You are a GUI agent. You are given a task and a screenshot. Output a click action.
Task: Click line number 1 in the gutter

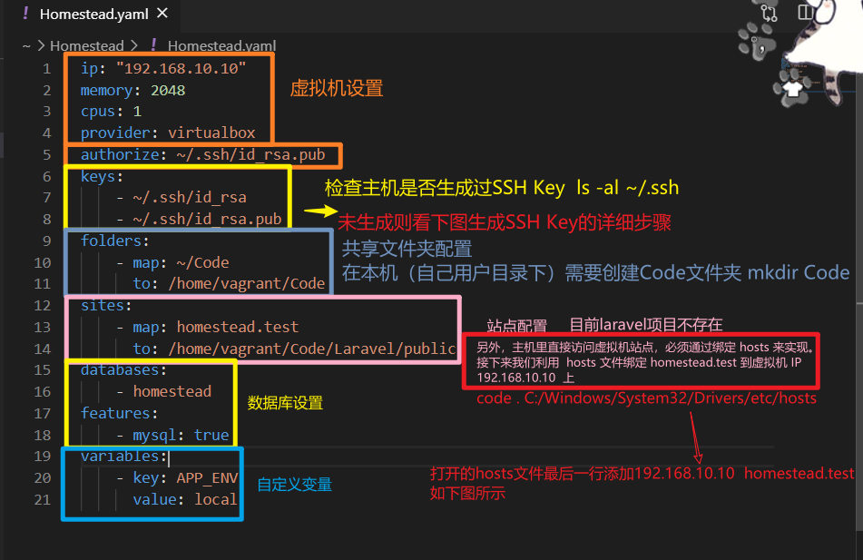[x=46, y=69]
